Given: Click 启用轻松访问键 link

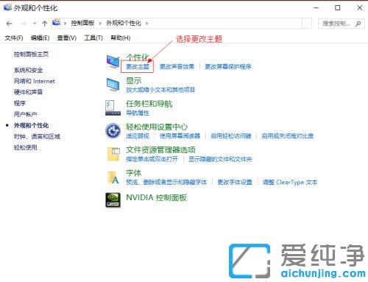Looking at the screenshot, I should click(x=231, y=136).
